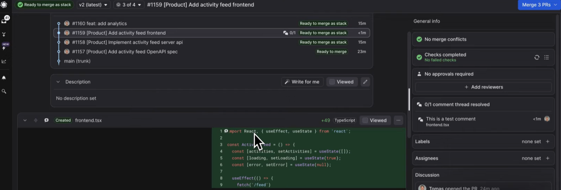Click the pencil edit description icon
Image resolution: width=561 pixels, height=190 pixels.
tap(365, 82)
